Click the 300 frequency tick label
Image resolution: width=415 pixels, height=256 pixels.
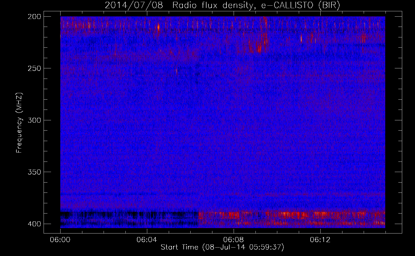[34, 120]
